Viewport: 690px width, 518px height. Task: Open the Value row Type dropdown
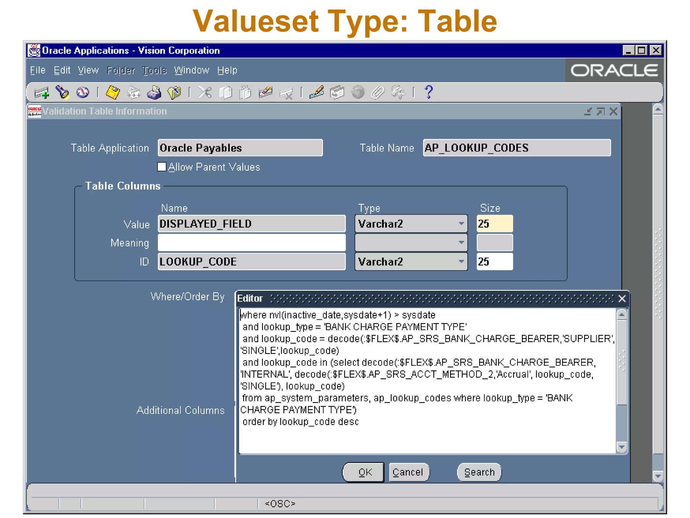pos(461,224)
